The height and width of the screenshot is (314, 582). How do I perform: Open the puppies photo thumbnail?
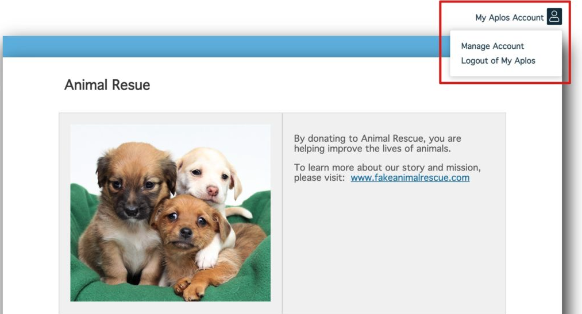tap(171, 213)
